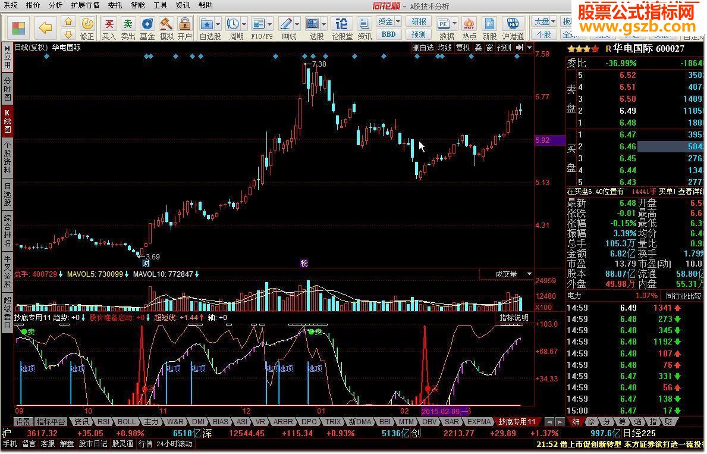Open the 新股 IPO icon

(x=489, y=28)
